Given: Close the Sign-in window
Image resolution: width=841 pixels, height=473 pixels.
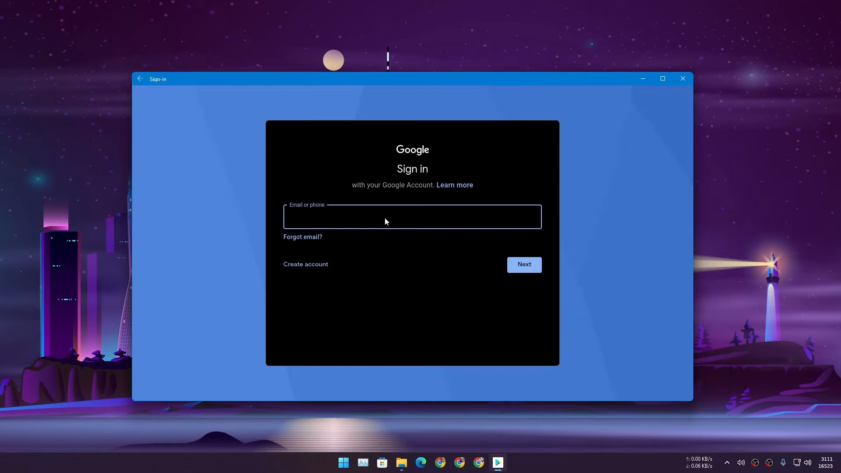Looking at the screenshot, I should coord(683,79).
